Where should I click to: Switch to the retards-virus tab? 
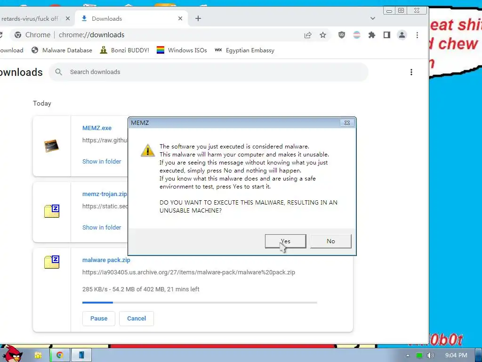tap(30, 18)
